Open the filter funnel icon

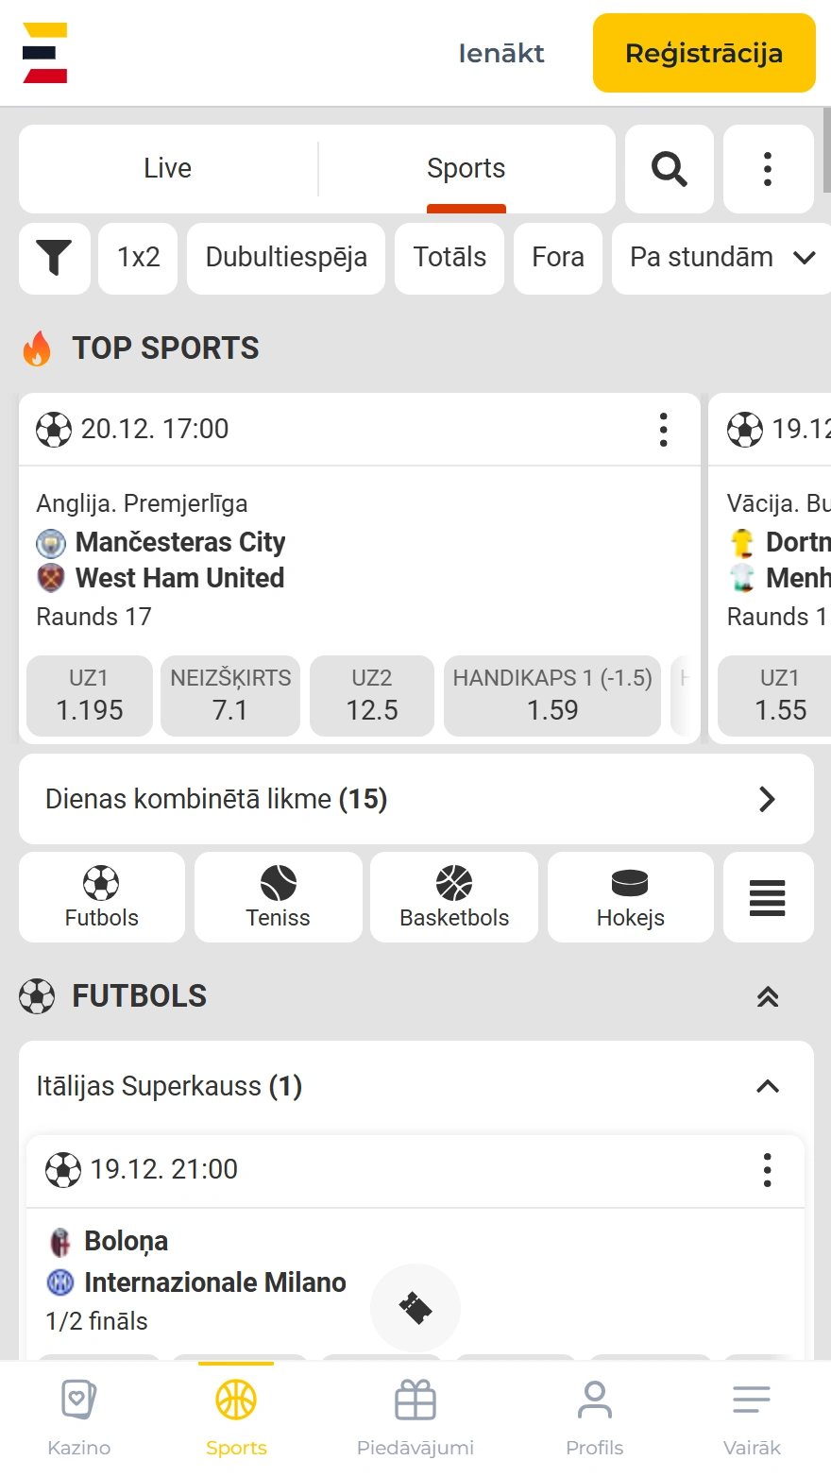click(54, 258)
